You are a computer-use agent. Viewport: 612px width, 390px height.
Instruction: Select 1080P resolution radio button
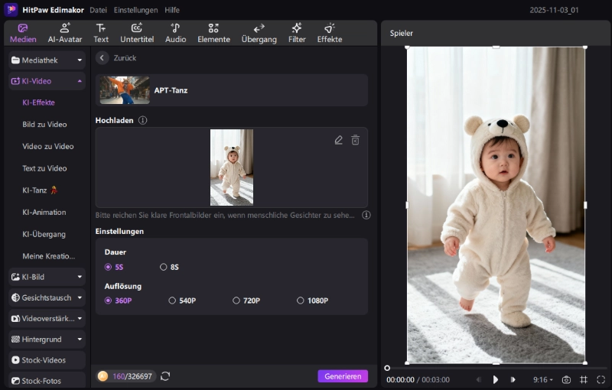[301, 301]
